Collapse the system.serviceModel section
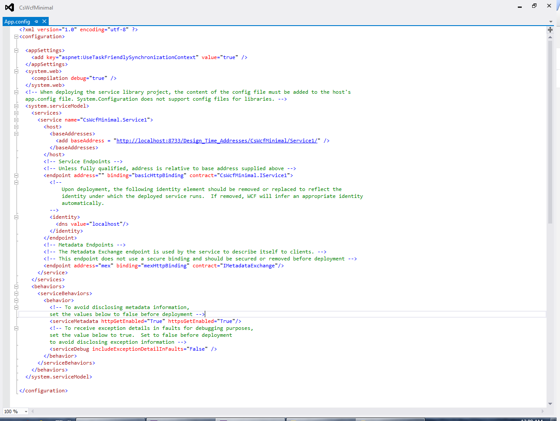This screenshot has height=421, width=560. click(x=16, y=105)
